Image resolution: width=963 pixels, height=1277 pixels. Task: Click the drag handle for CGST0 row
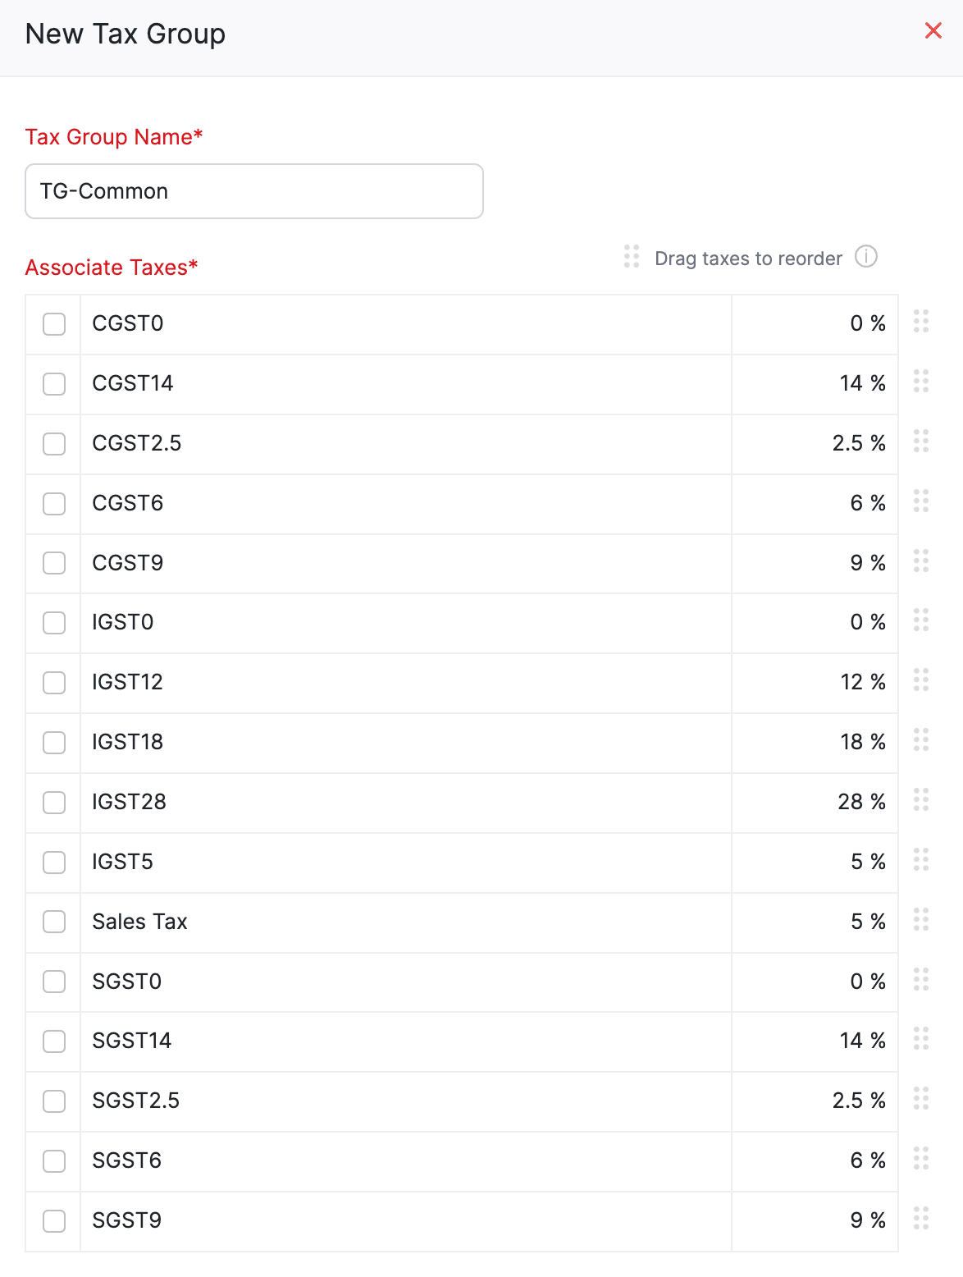(921, 321)
